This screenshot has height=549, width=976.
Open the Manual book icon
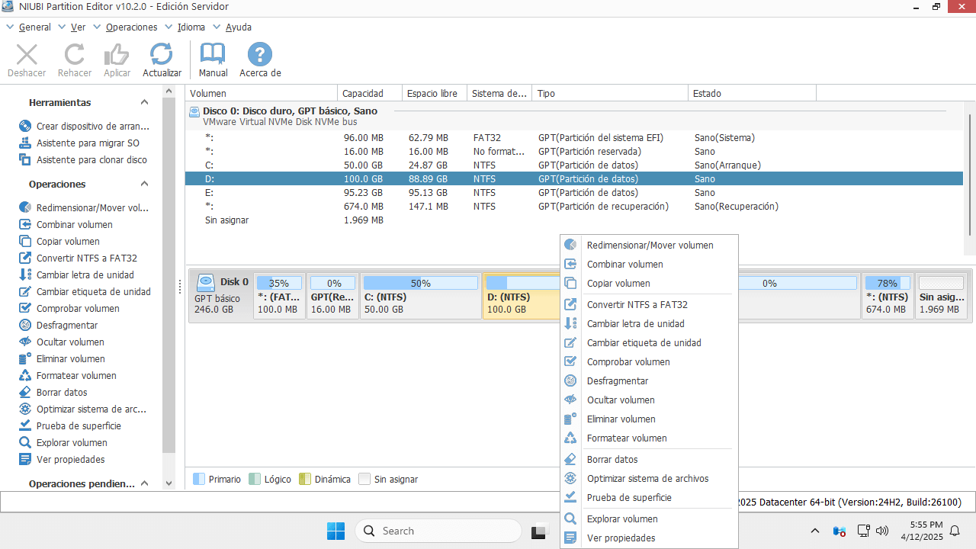213,55
